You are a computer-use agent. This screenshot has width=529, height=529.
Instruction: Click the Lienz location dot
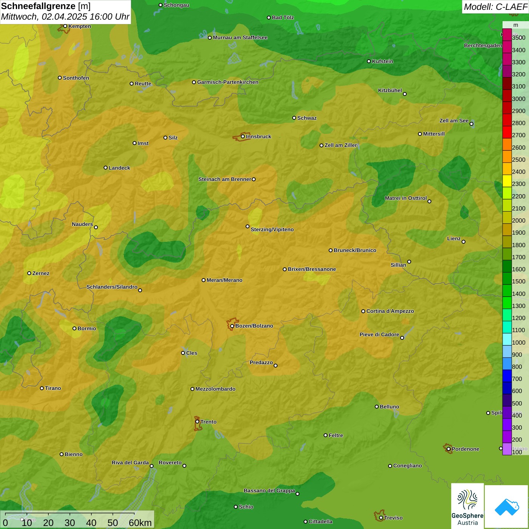tap(464, 242)
